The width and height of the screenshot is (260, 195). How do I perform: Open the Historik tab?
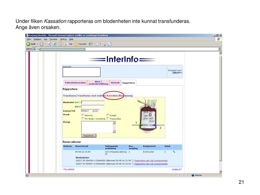[x=115, y=83]
